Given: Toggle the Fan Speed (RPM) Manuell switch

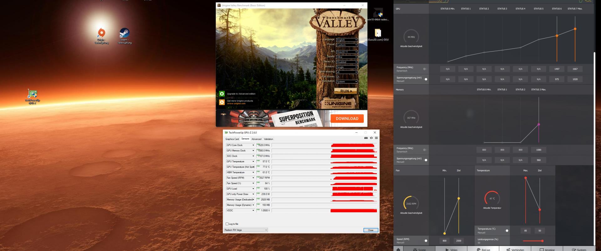Looking at the screenshot, I should [x=426, y=241].
